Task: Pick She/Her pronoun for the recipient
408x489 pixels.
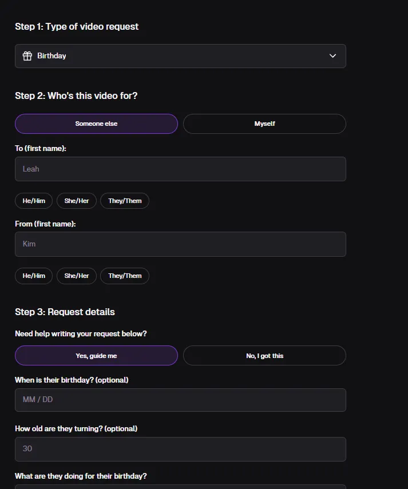Action: [77, 201]
